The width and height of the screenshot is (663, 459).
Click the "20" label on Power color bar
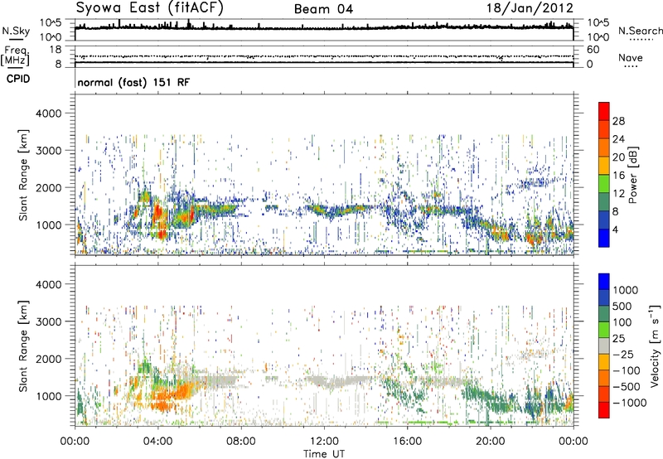pyautogui.click(x=618, y=157)
